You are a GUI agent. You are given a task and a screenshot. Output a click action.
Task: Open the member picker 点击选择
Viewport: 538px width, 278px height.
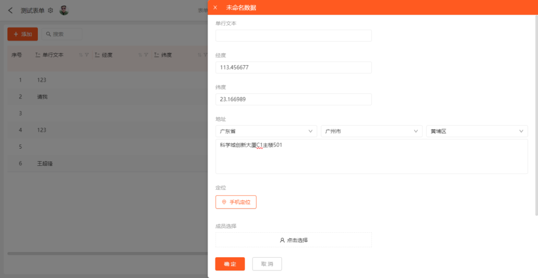point(293,240)
